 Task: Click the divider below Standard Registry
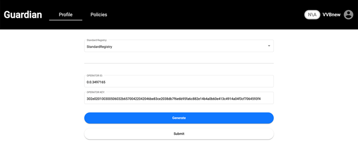click(x=179, y=63)
